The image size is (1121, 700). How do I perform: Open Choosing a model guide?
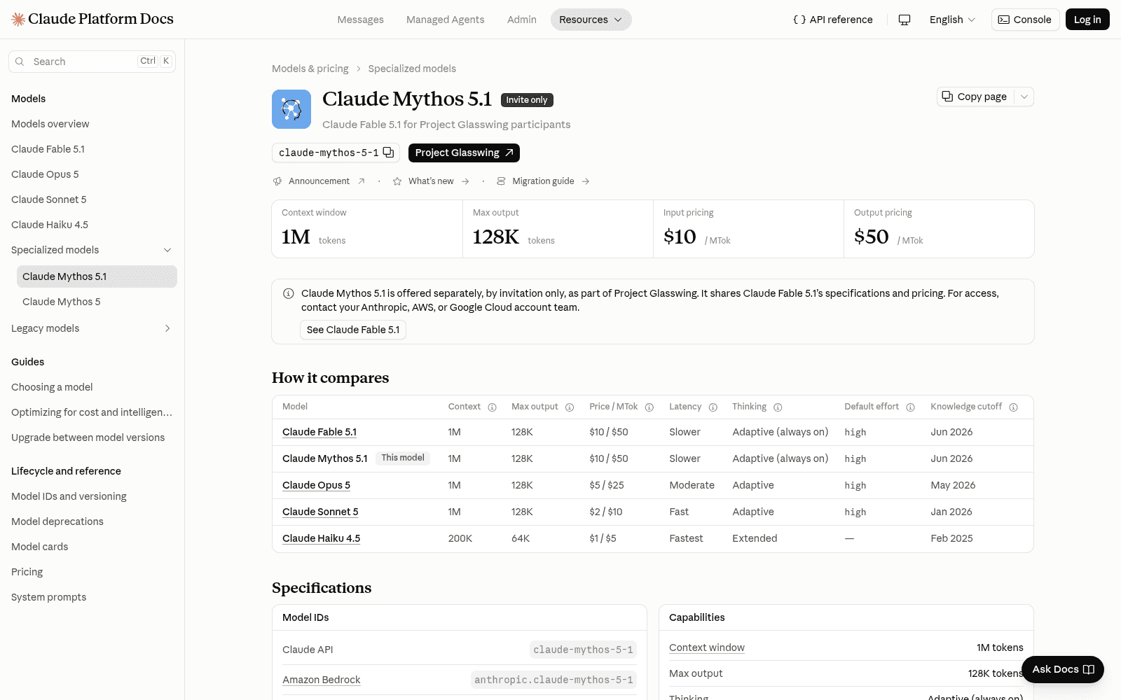pyautogui.click(x=52, y=387)
